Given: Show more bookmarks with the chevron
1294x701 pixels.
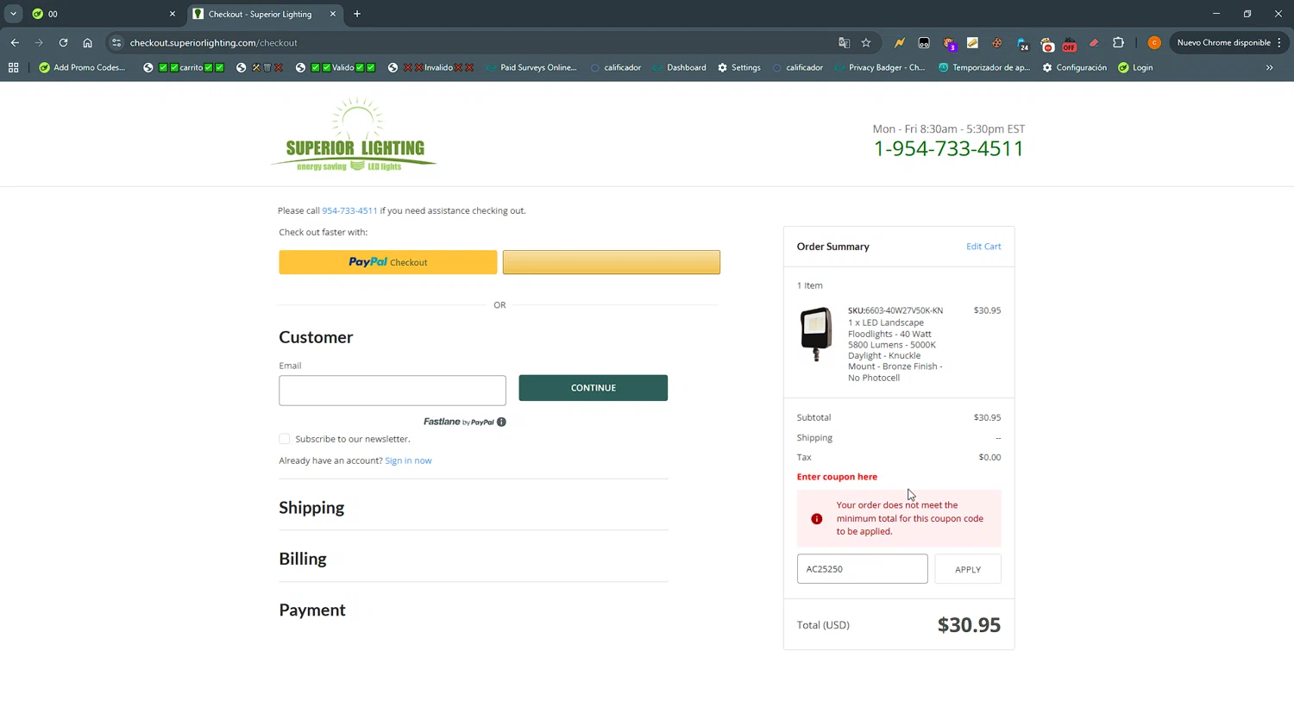Looking at the screenshot, I should 1269,67.
